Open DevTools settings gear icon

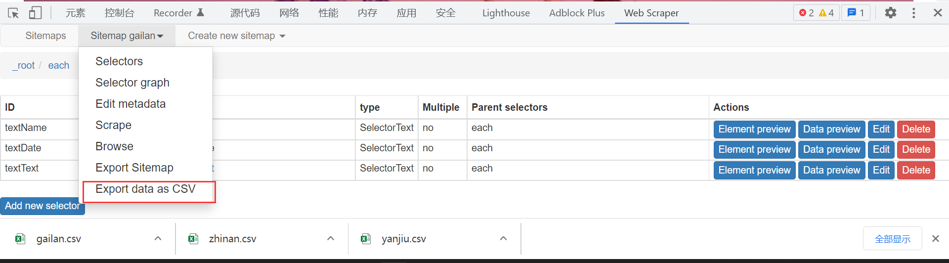point(890,13)
